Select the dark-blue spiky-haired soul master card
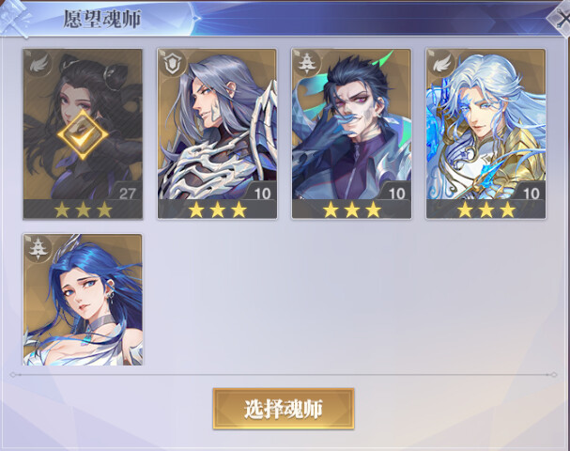The image size is (570, 451). click(x=351, y=133)
